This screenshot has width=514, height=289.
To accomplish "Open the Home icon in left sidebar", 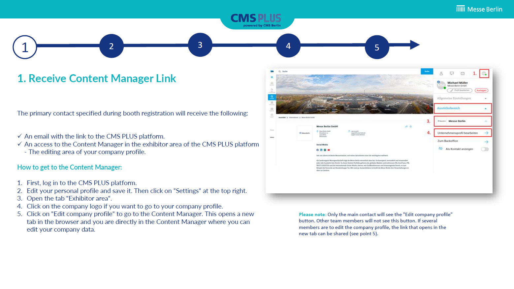I will tap(272, 83).
